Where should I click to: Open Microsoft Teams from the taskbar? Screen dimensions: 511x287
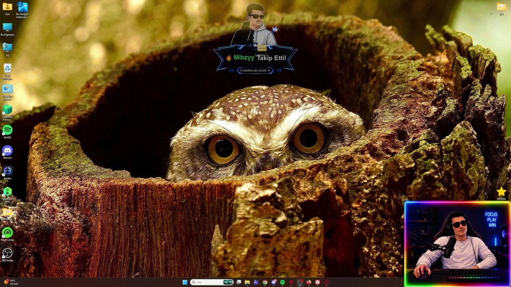pyautogui.click(x=256, y=282)
